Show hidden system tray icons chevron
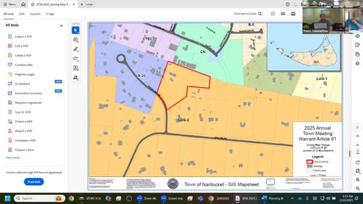This screenshot has height=204, width=363. coord(292,198)
